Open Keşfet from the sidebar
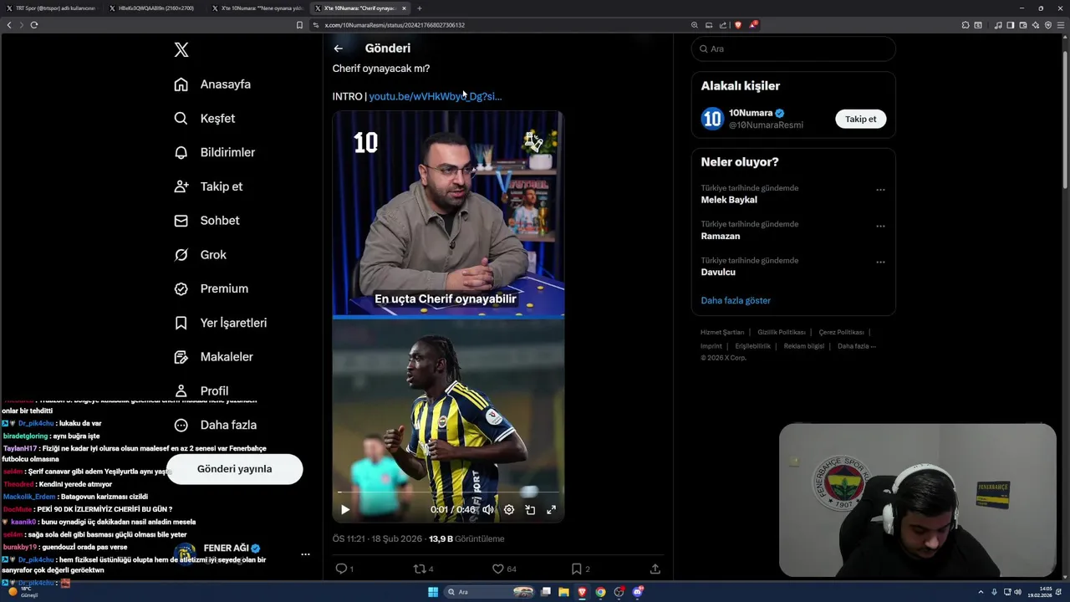This screenshot has height=602, width=1070. 205,119
